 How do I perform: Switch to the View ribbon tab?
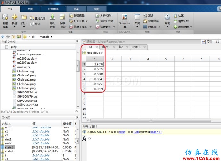coord(96,9)
